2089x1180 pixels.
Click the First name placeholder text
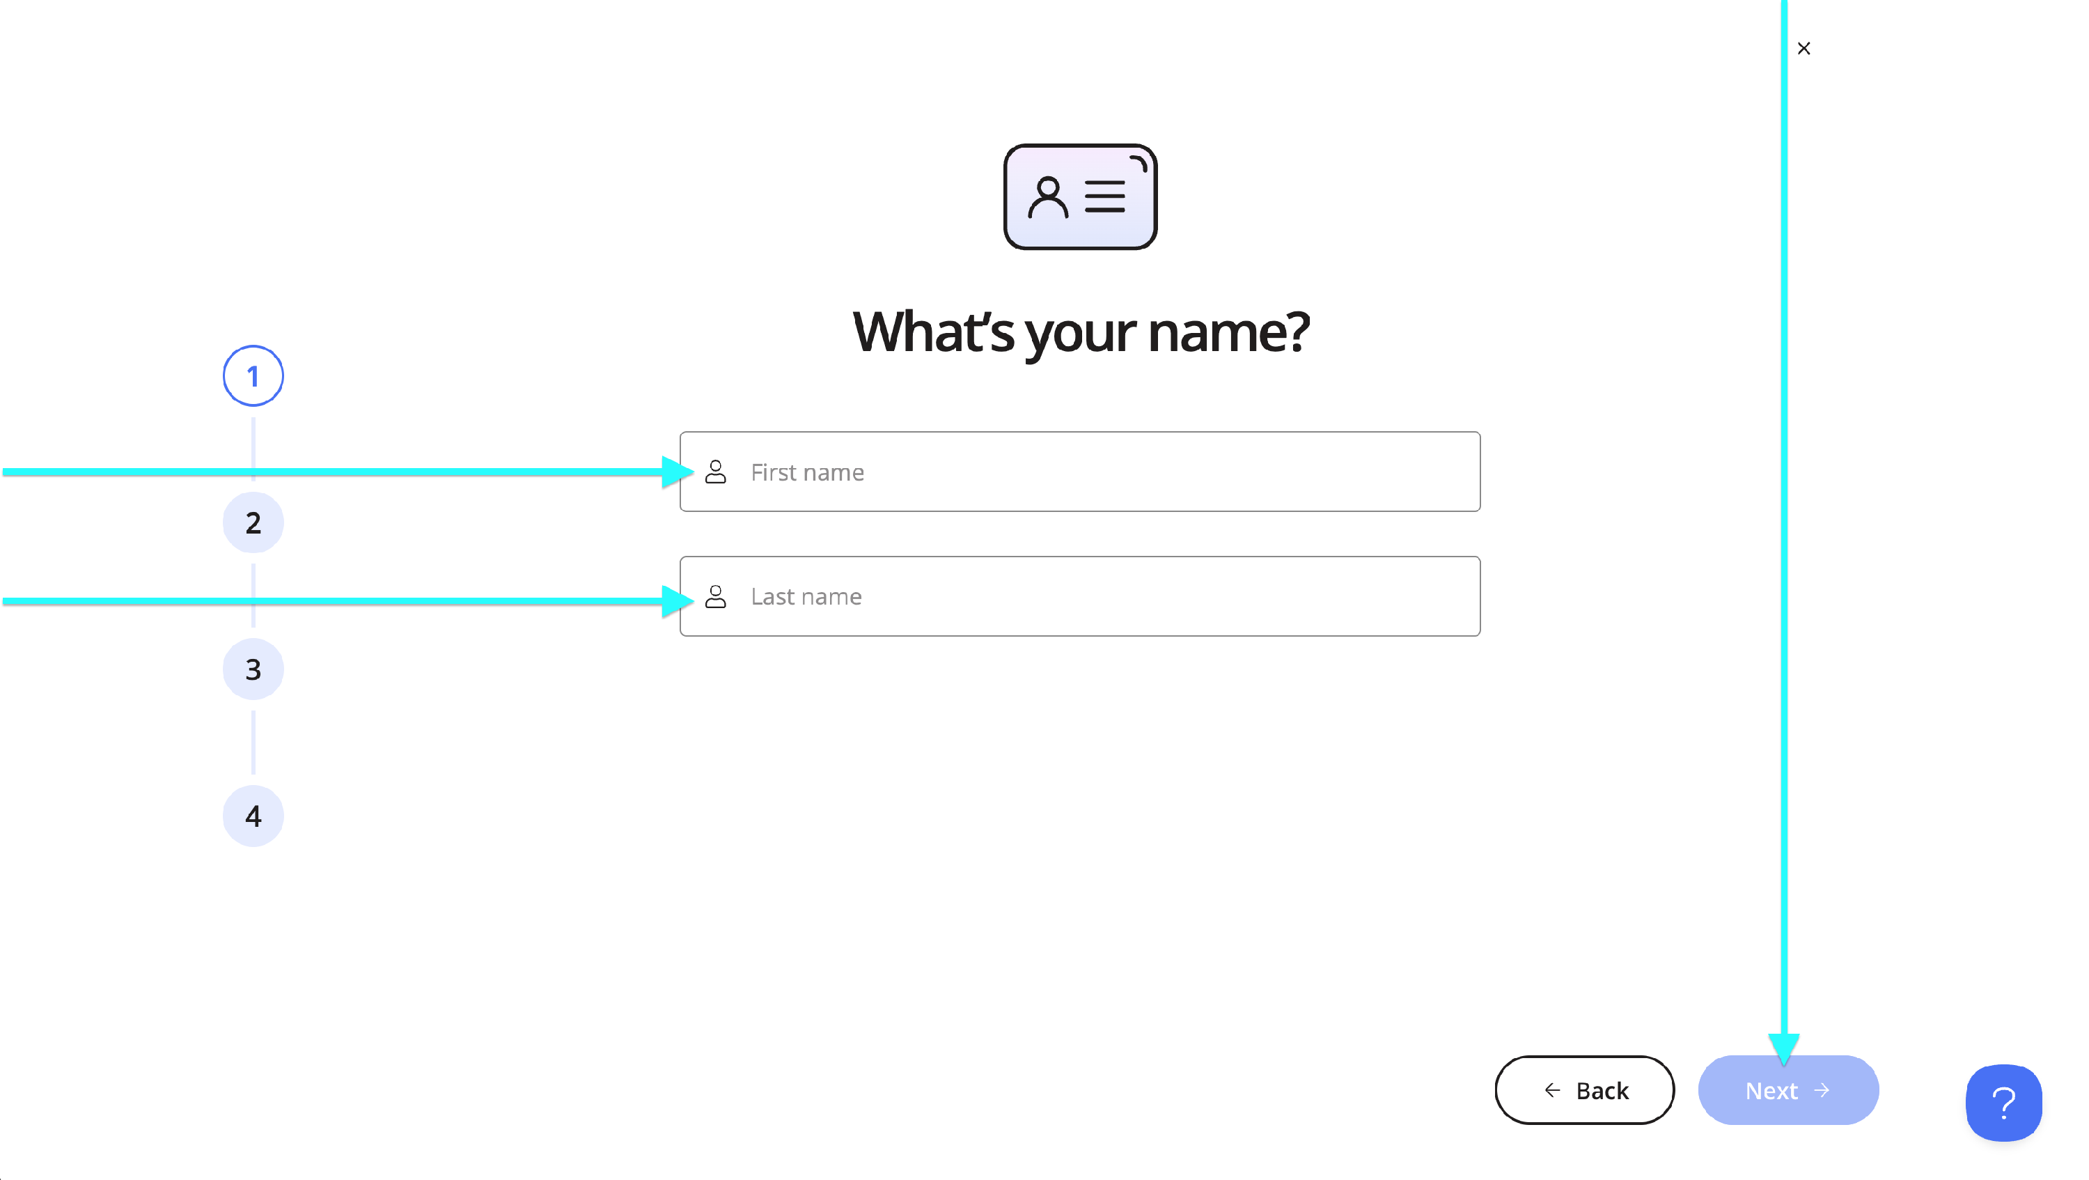[807, 473]
